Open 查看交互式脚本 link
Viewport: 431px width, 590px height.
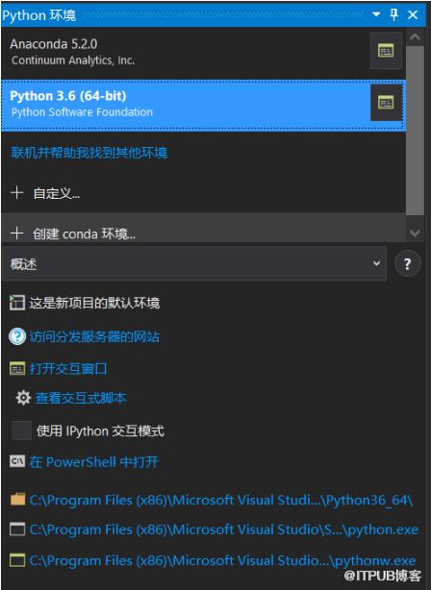pyautogui.click(x=81, y=398)
